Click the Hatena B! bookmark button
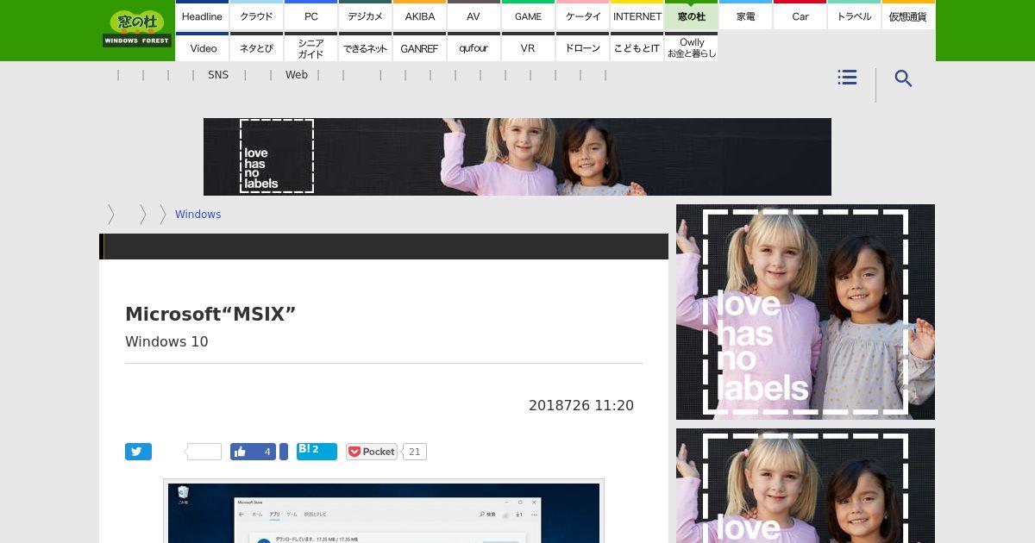The width and height of the screenshot is (1035, 543). (x=317, y=451)
